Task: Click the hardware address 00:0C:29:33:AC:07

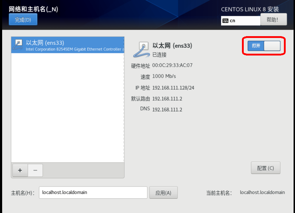Action: point(172,66)
